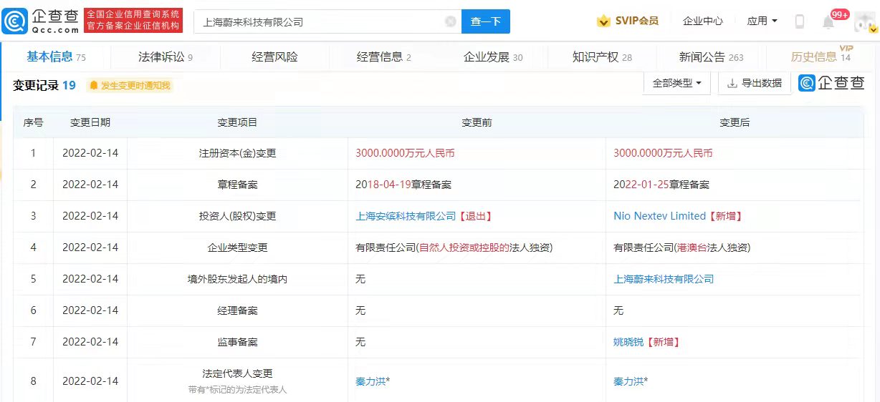Click the SVIP会员 crown icon
The image size is (880, 402).
coord(603,21)
